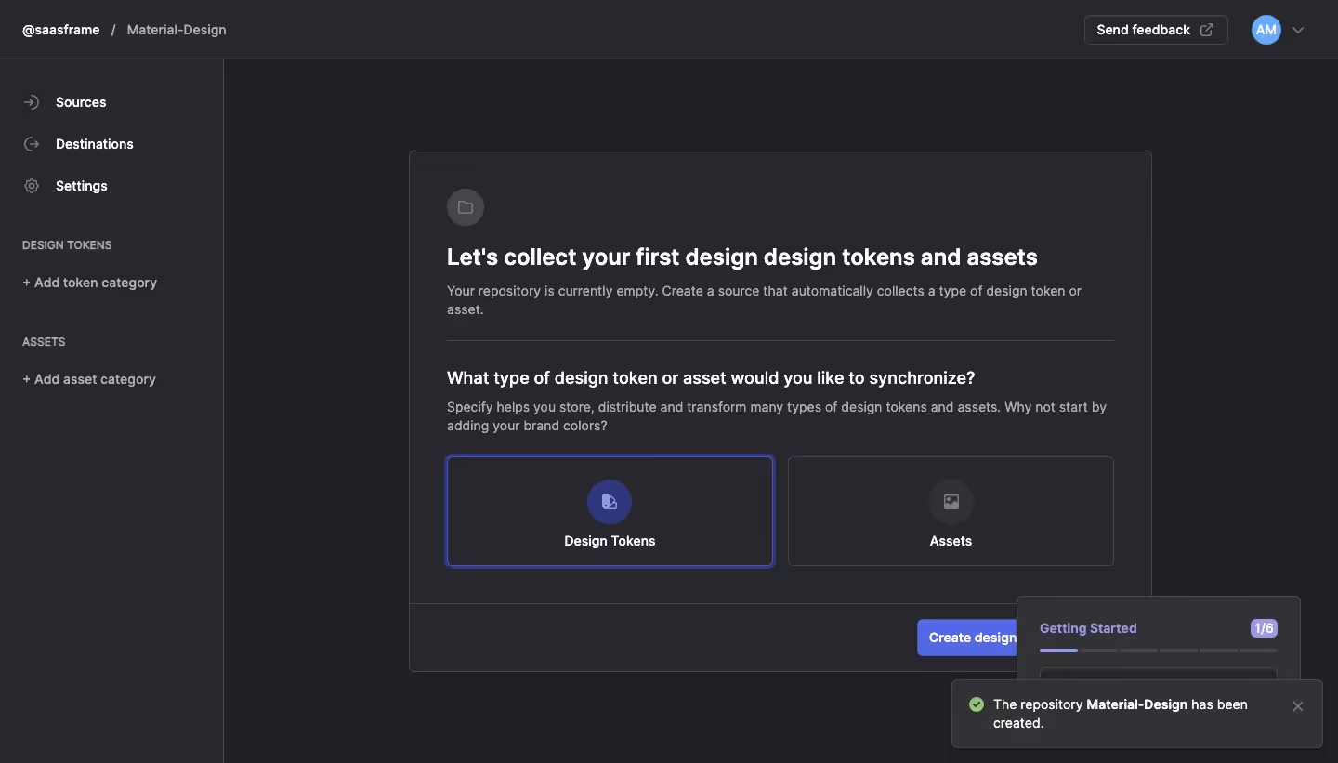The width and height of the screenshot is (1338, 763).
Task: Click the Material-Design breadcrumb at the top
Action: (177, 30)
